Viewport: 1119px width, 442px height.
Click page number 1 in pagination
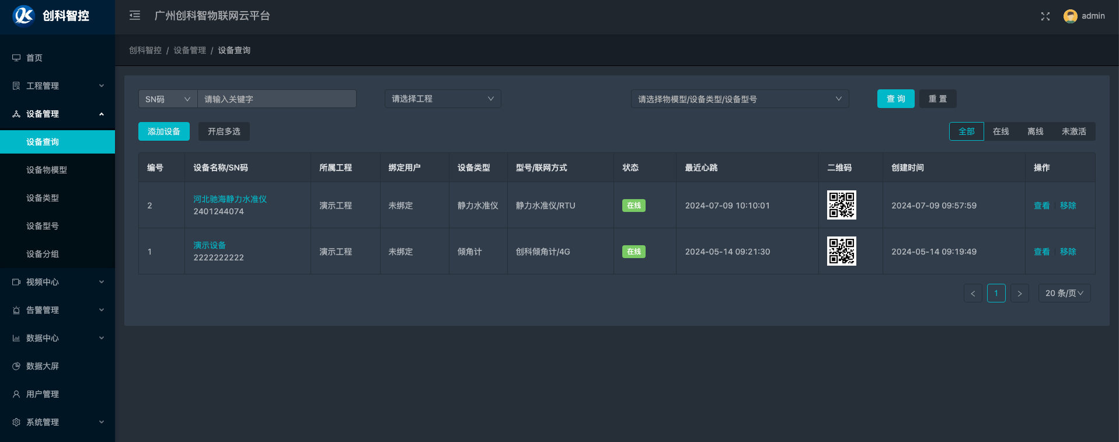(x=996, y=293)
